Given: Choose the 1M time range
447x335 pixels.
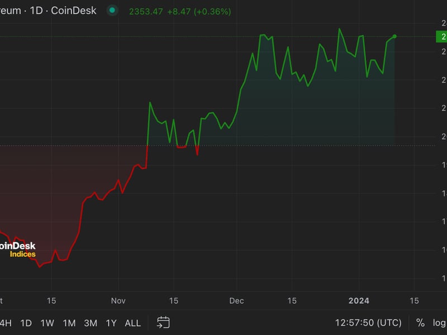Looking at the screenshot, I should pos(69,323).
